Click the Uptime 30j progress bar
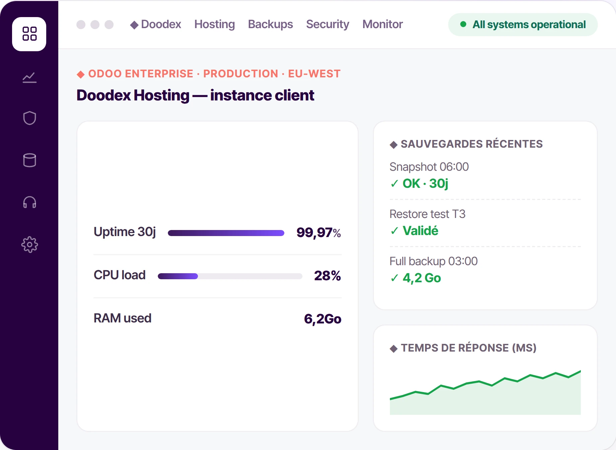The width and height of the screenshot is (616, 450). [x=226, y=233]
